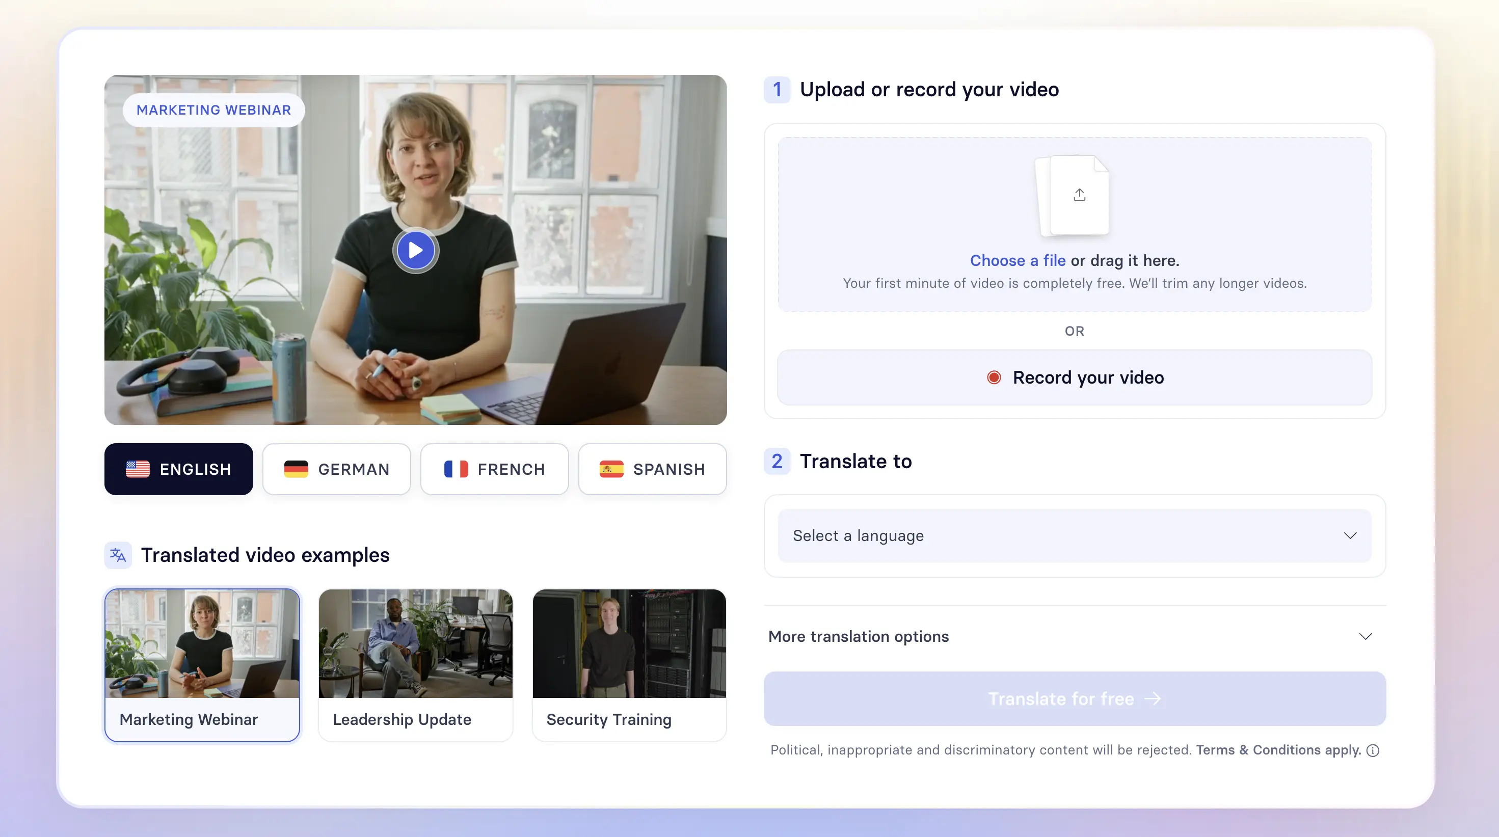Click the upload file icon

click(x=1079, y=195)
